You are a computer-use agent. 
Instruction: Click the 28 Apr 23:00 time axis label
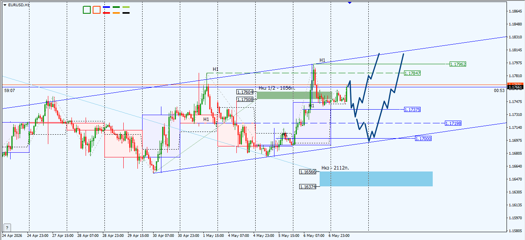point(113,236)
